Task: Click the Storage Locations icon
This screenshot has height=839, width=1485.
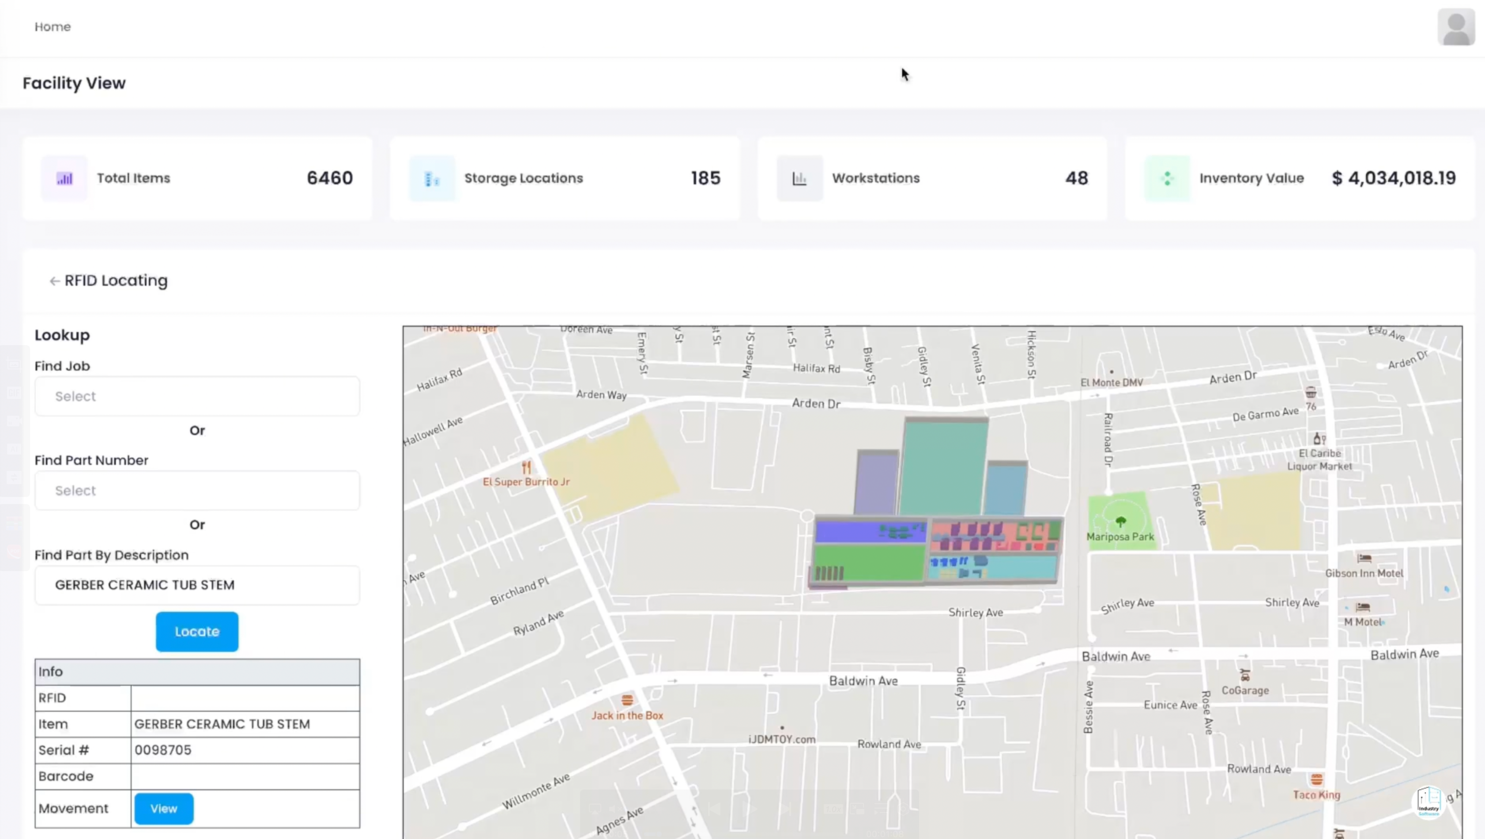Action: pos(432,179)
